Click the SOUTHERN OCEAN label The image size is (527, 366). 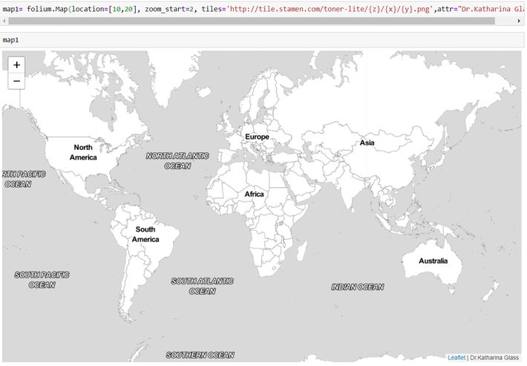point(200,355)
